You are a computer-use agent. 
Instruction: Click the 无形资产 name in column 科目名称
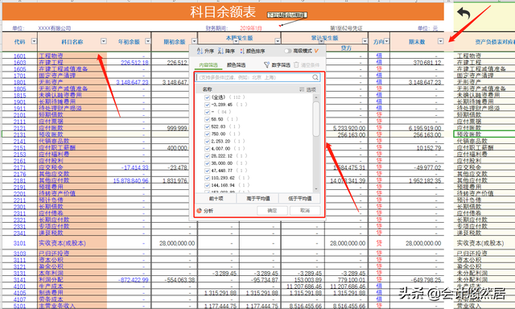51,82
